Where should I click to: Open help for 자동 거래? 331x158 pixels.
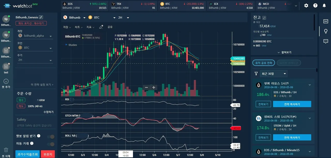(x=32, y=143)
